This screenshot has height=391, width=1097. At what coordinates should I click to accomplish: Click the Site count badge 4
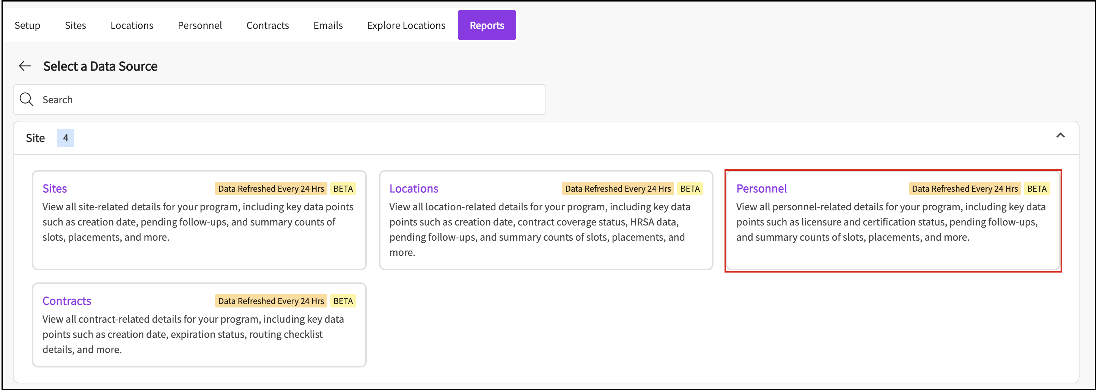pos(66,138)
